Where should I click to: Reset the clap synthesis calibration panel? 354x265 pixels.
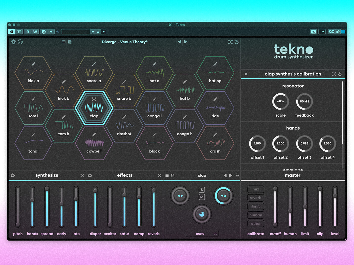click(340, 74)
